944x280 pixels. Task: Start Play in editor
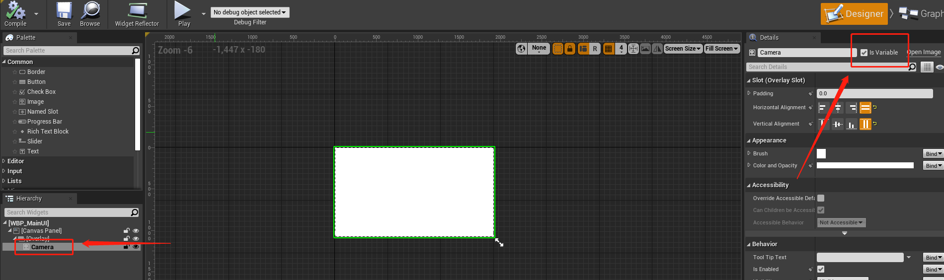(x=184, y=14)
